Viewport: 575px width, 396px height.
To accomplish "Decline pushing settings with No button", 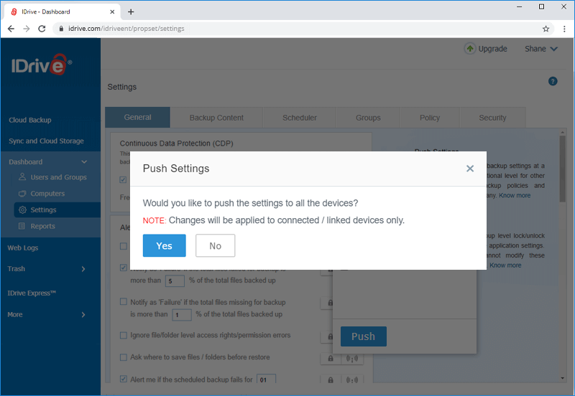I will click(215, 245).
